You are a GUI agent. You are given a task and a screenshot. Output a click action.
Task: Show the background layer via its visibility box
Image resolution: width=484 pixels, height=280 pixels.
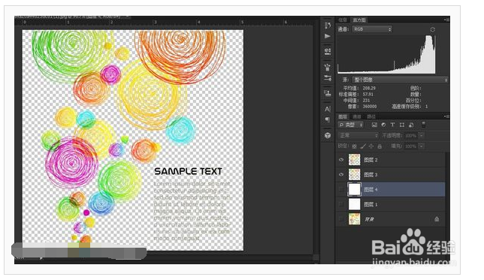tap(341, 219)
